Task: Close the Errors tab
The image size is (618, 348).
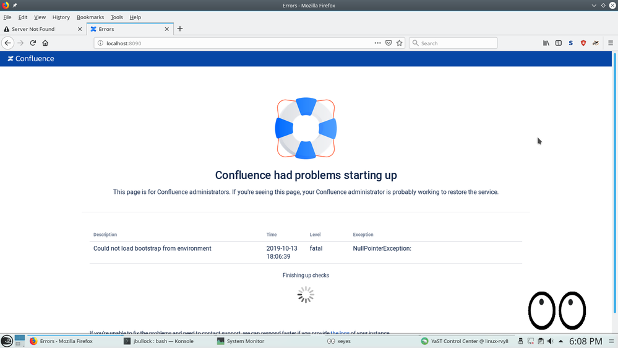Action: pos(167,29)
